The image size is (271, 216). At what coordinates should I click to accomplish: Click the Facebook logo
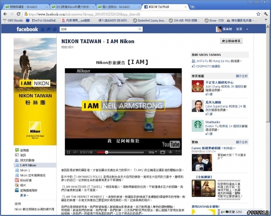tap(27, 29)
